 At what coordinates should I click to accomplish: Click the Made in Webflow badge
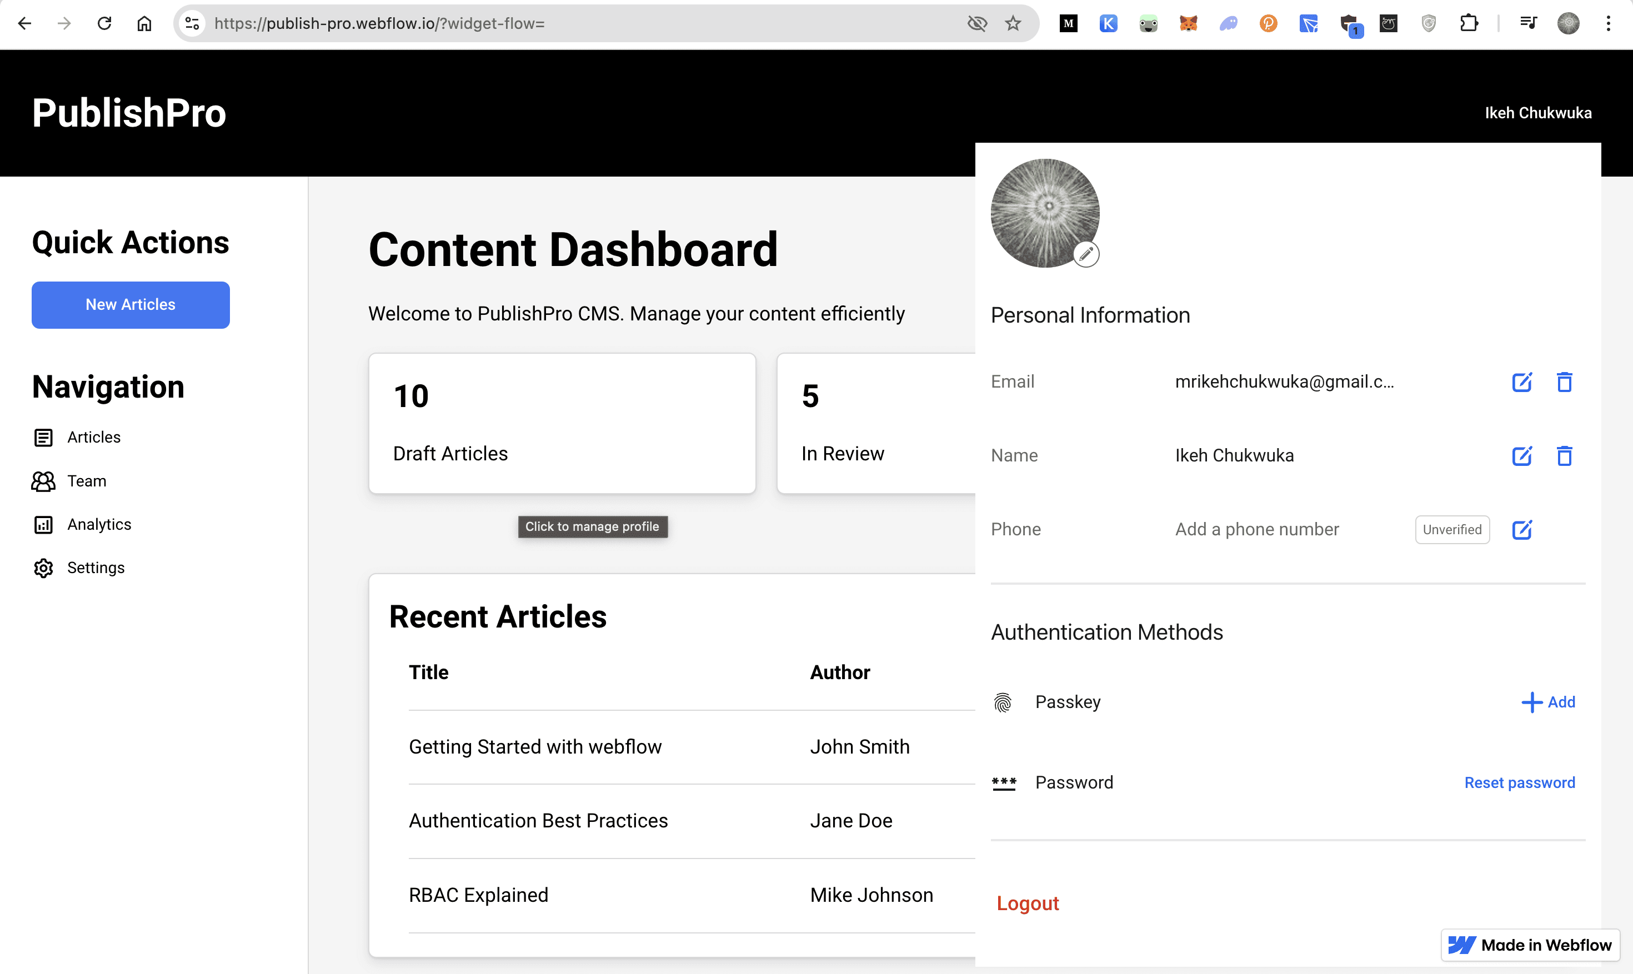(x=1530, y=945)
